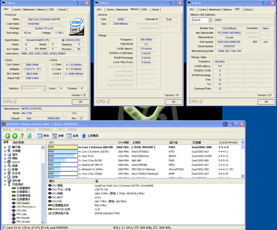Expand the 安全性 security tree node

(5, 173)
